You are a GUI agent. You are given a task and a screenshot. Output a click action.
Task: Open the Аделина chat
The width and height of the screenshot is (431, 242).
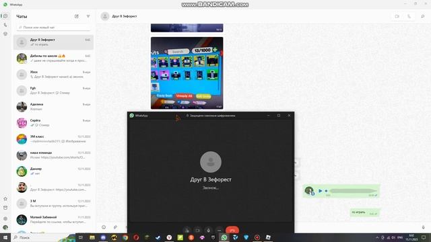click(54, 107)
